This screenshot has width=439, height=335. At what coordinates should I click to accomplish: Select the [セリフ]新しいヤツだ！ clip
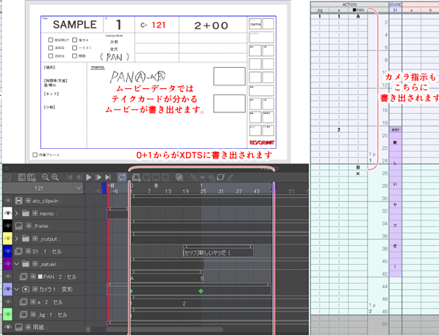click(x=218, y=253)
